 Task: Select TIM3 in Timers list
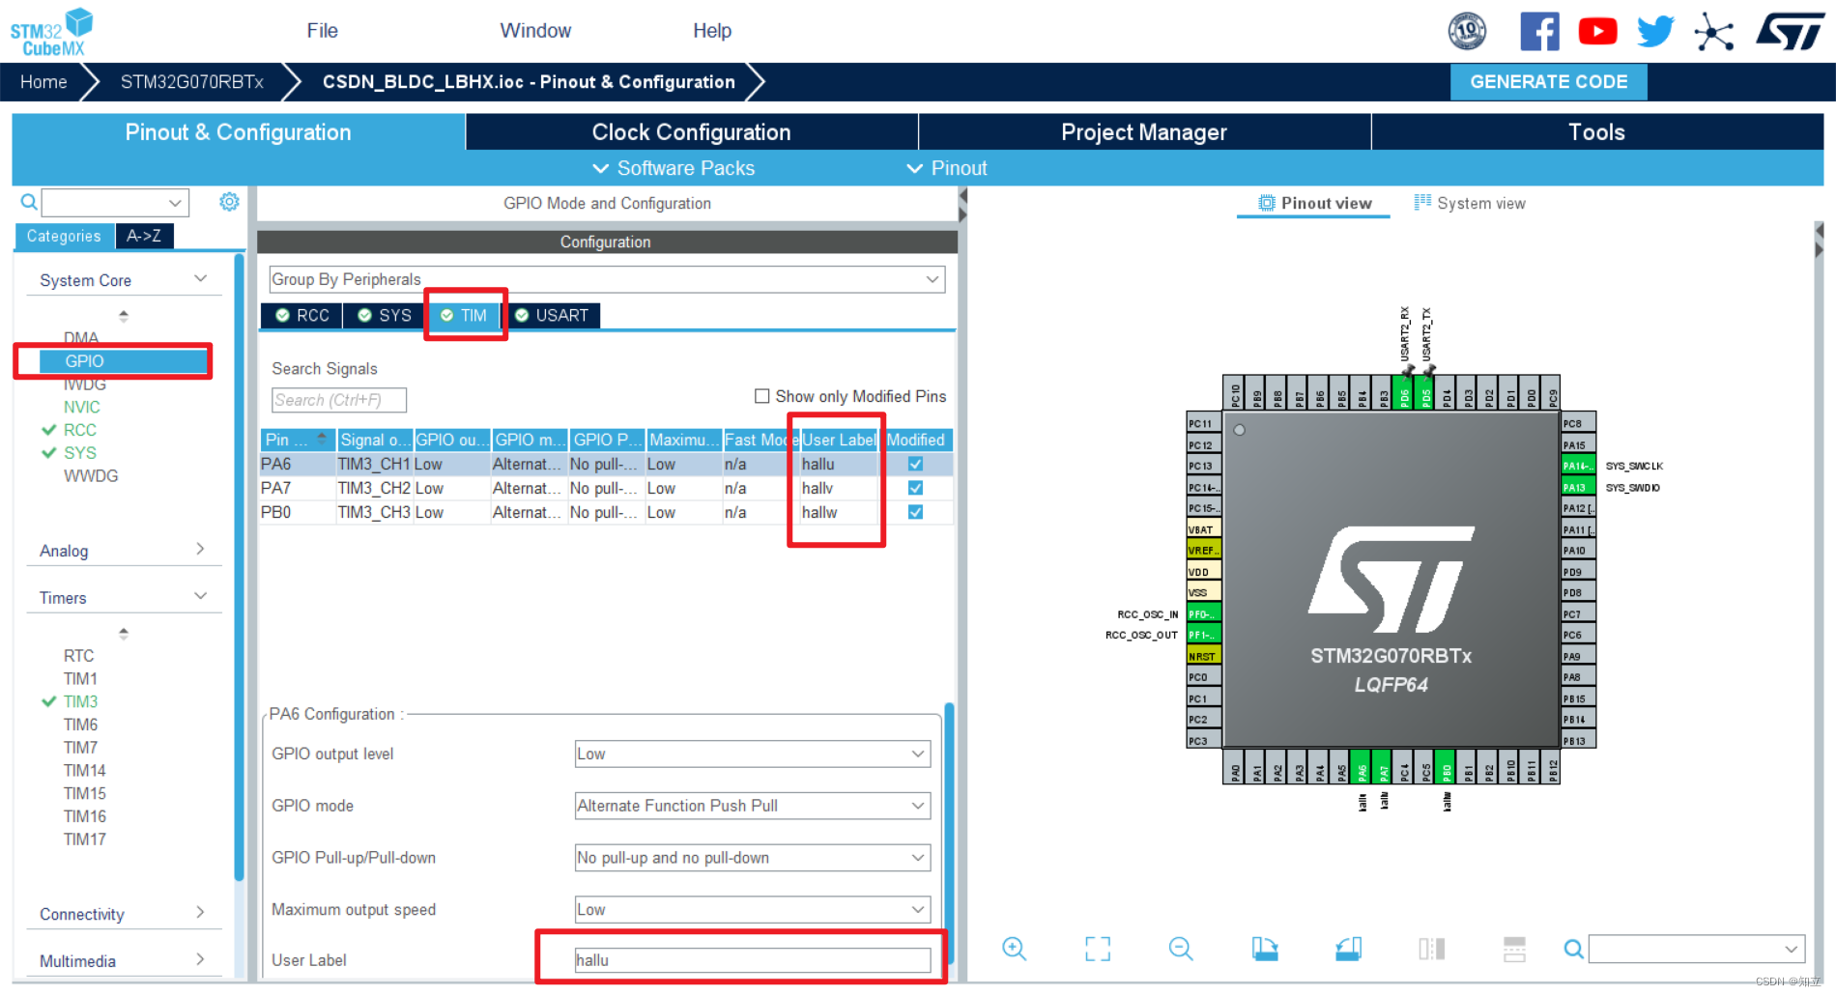click(80, 701)
